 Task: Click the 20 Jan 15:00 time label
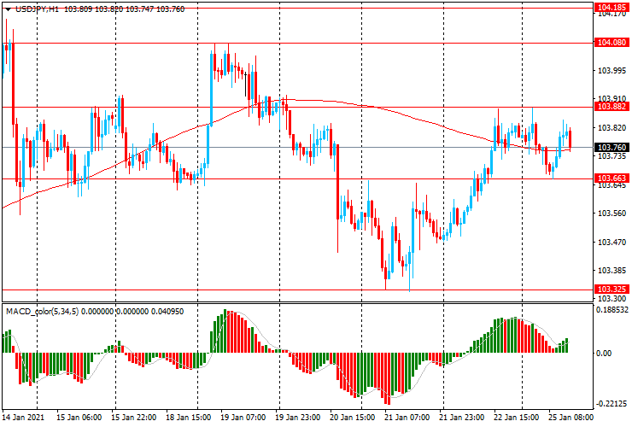(352, 418)
